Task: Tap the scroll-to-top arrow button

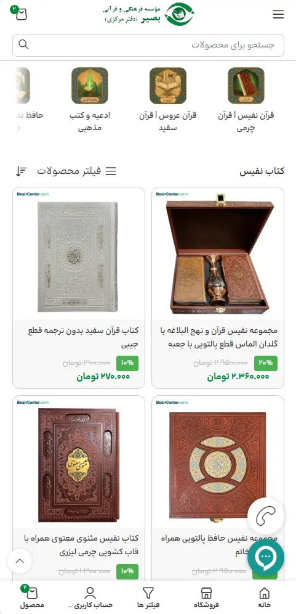Action: pyautogui.click(x=20, y=561)
